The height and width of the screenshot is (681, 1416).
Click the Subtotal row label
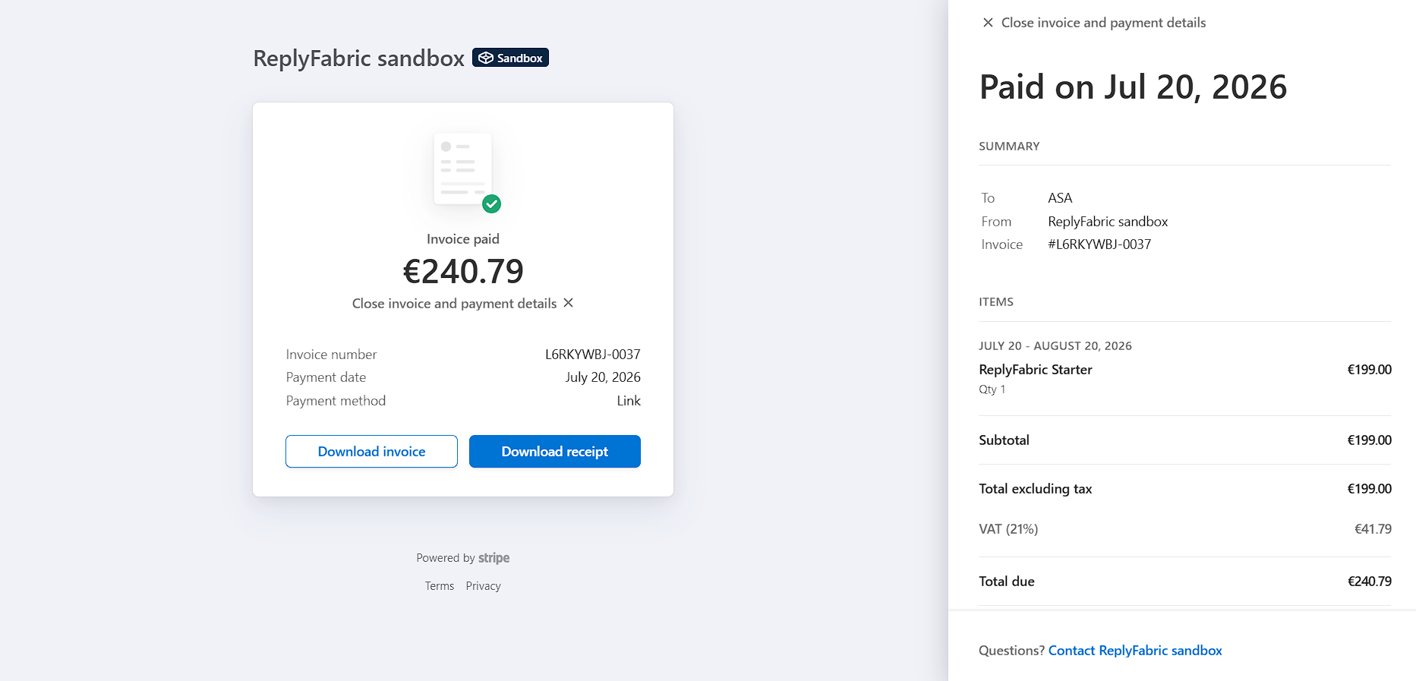tap(1004, 440)
